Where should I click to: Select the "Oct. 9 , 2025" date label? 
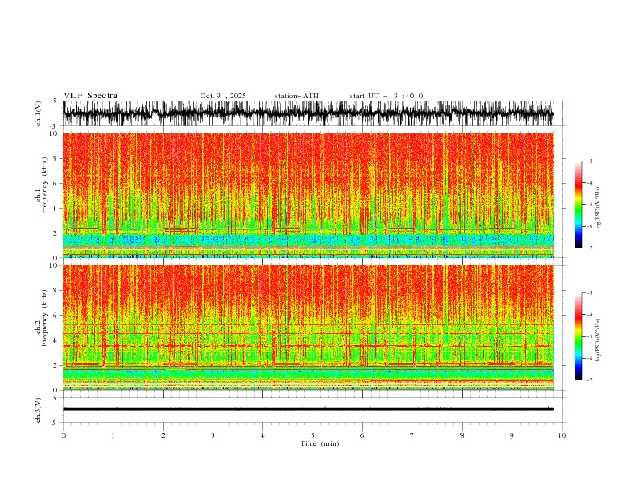223,96
